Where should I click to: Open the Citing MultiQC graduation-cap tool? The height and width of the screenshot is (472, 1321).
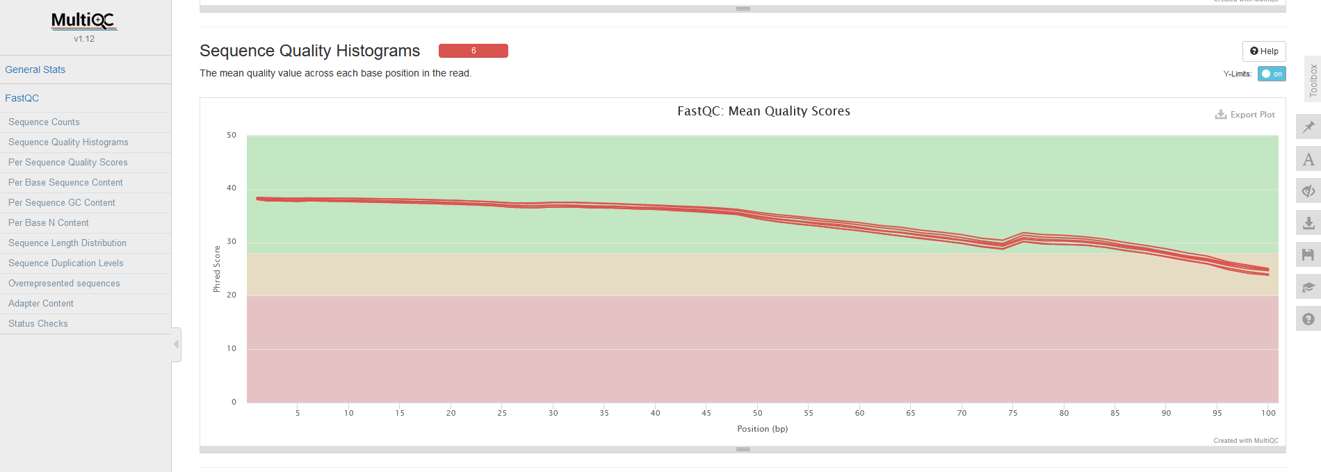1308,287
